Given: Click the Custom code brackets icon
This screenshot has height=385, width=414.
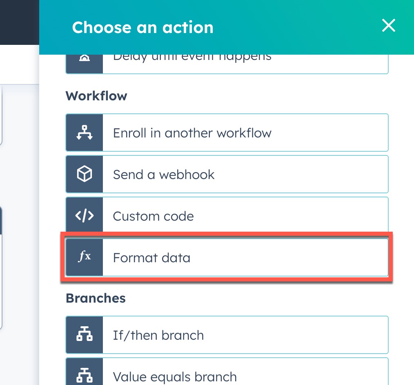Looking at the screenshot, I should tap(84, 216).
